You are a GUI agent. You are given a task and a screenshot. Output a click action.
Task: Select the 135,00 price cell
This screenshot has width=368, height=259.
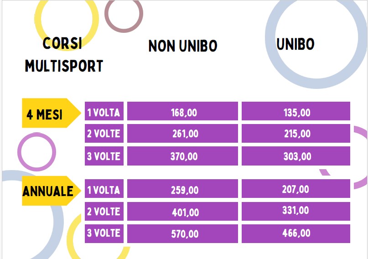(x=296, y=111)
